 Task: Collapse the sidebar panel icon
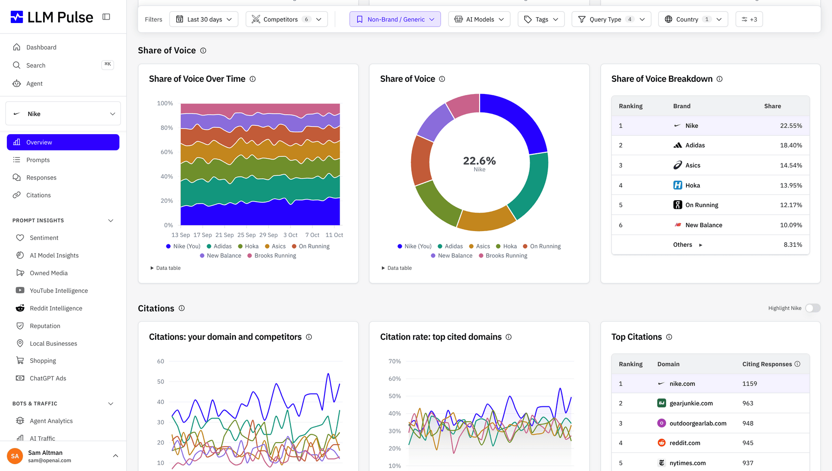tap(106, 17)
